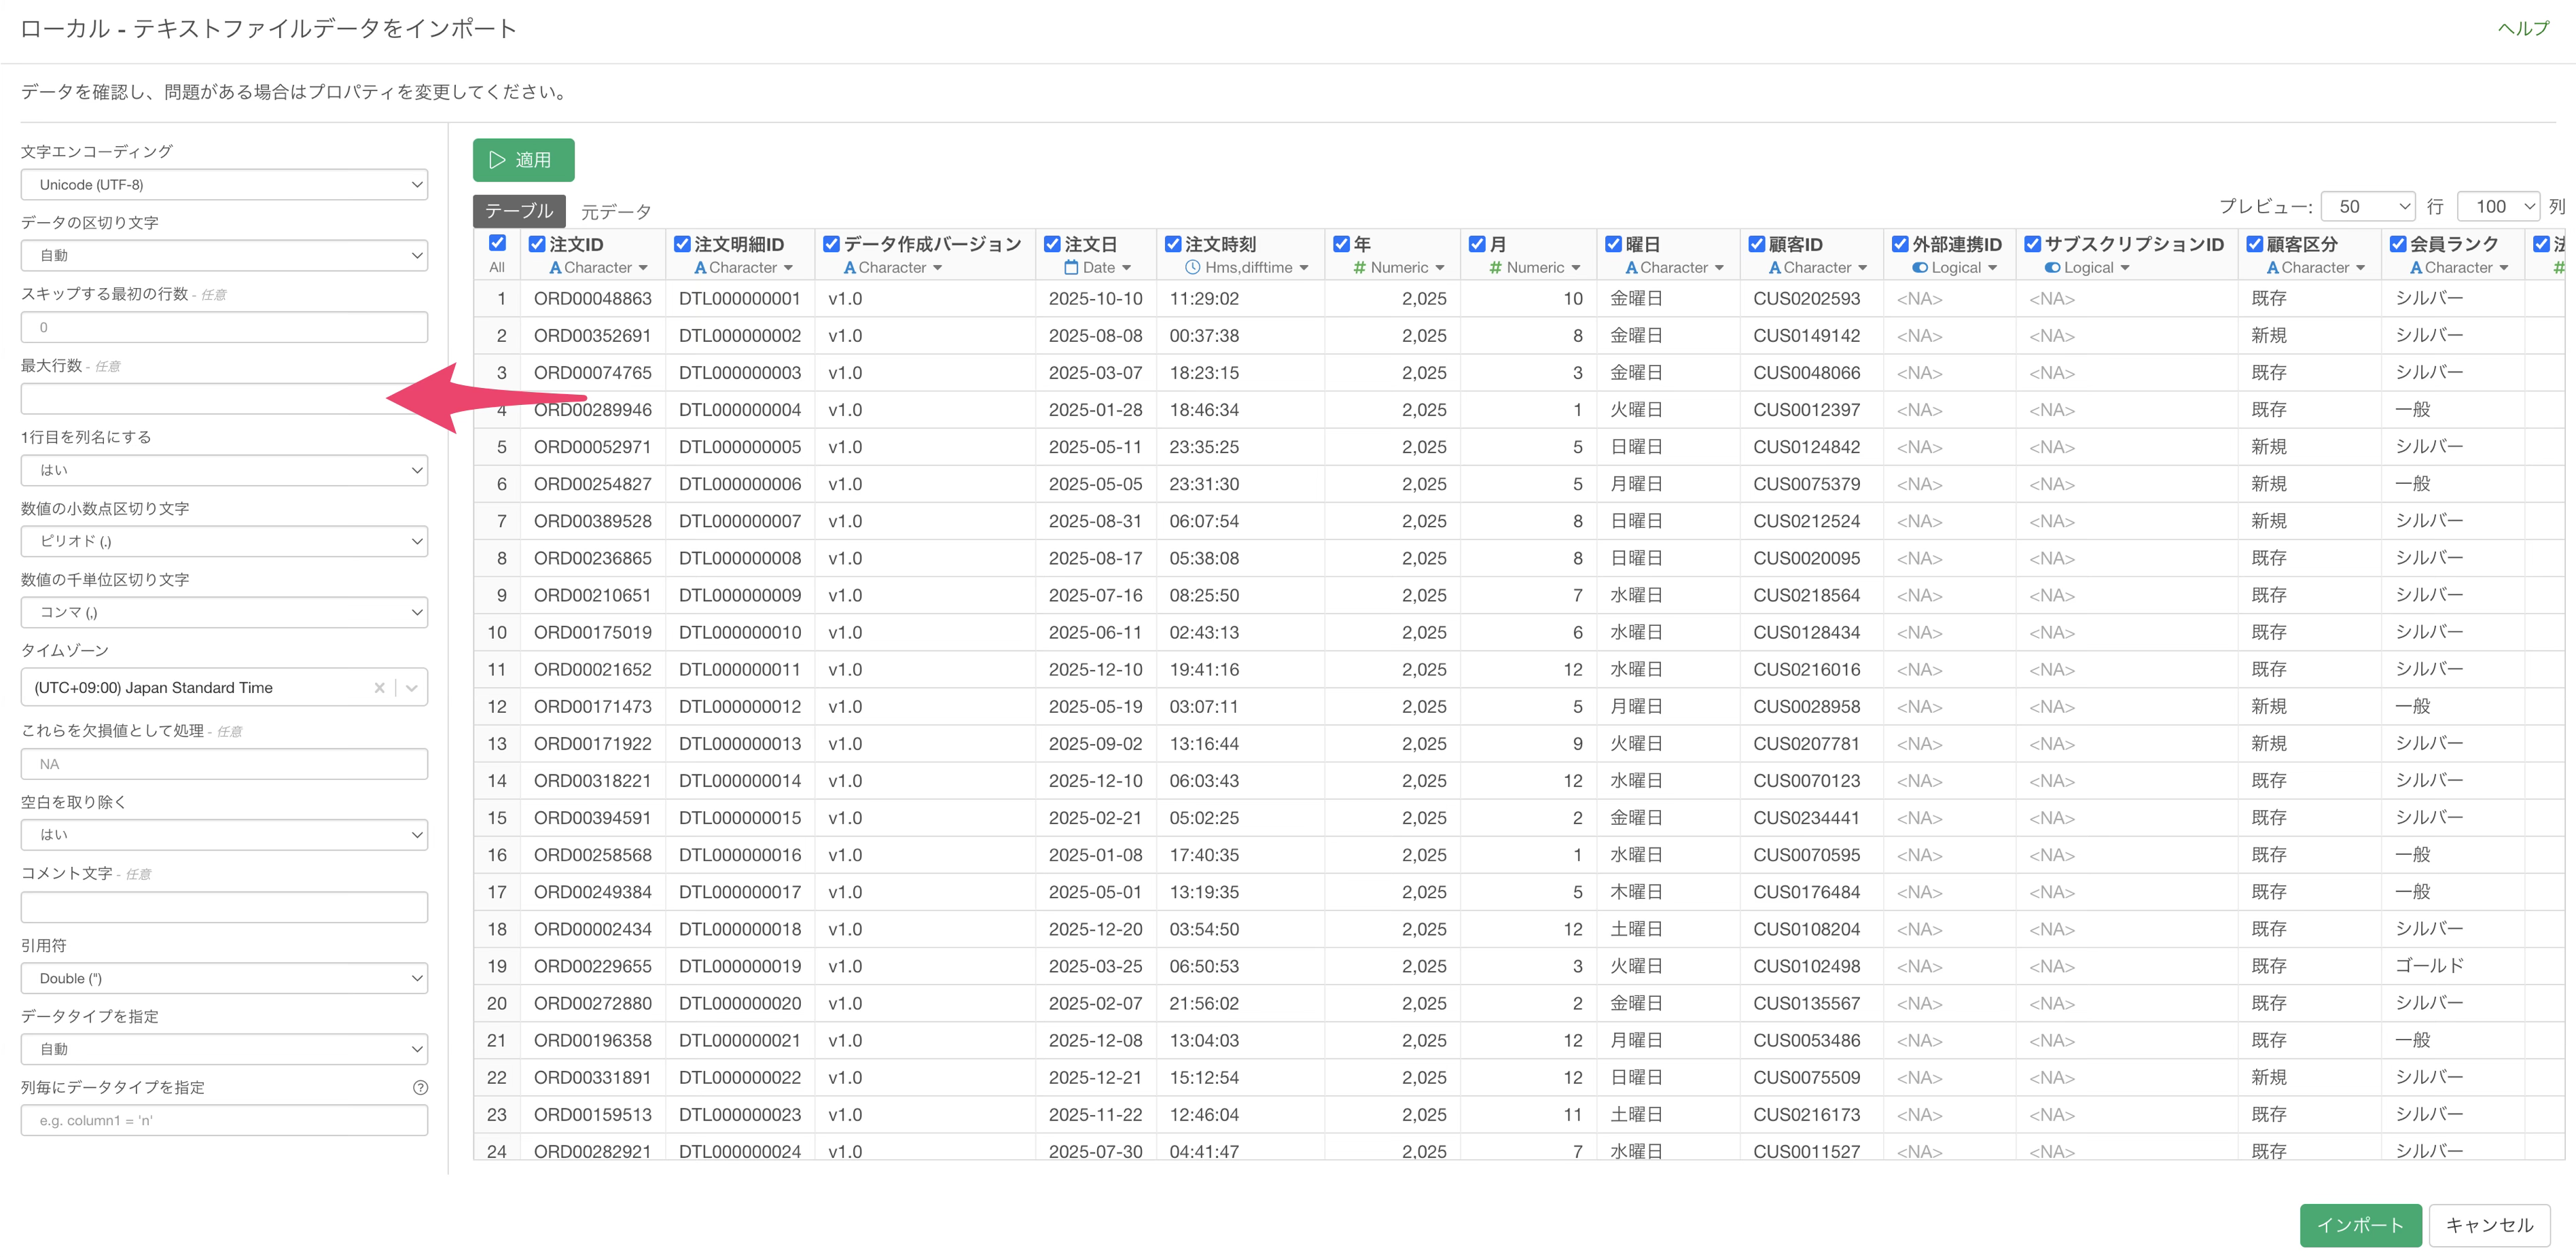Screen dimensions: 2576x1257
Task: Open the 文字エンコーディング dropdown
Action: [224, 185]
